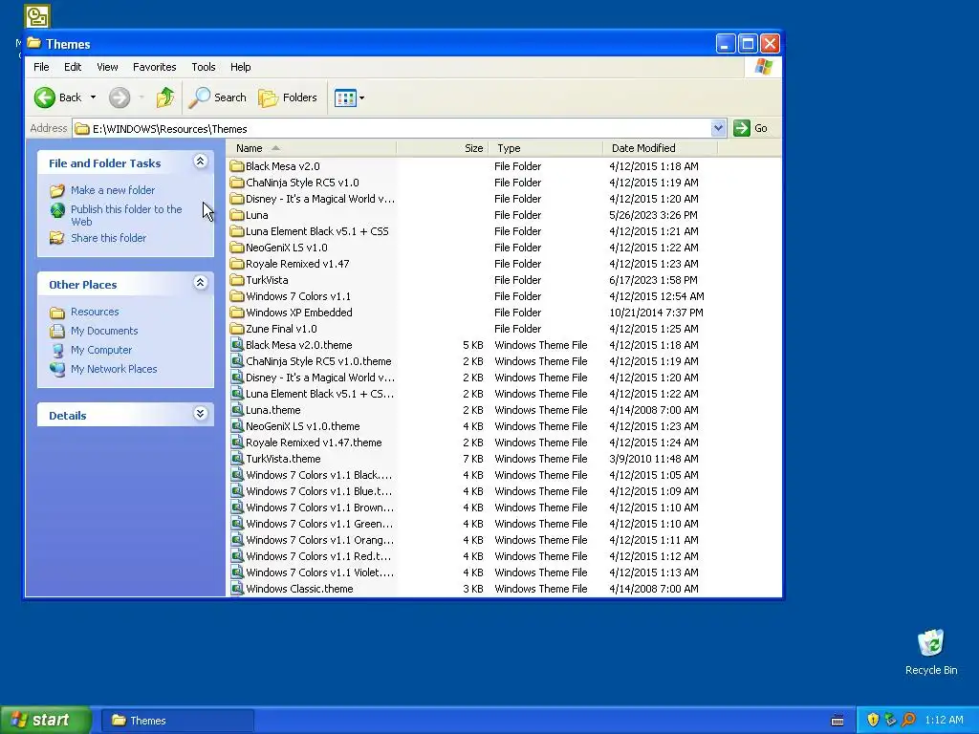The height and width of the screenshot is (734, 979).
Task: Toggle the Folders pane button
Action: (288, 97)
